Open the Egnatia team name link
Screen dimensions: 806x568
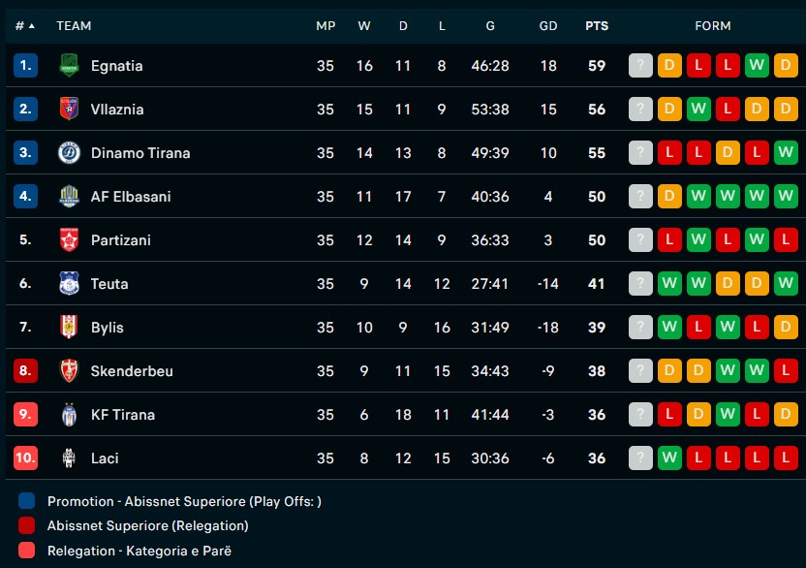[x=116, y=66]
